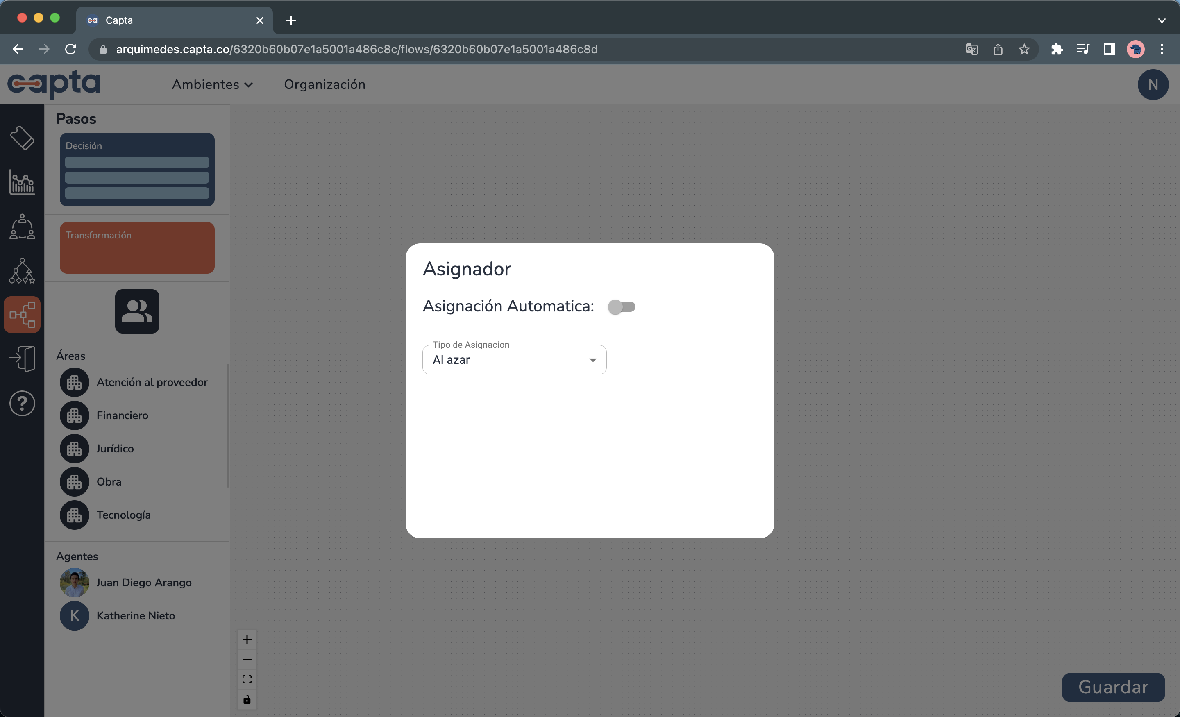Click the Asignador agents group icon
The width and height of the screenshot is (1180, 717).
coord(136,311)
